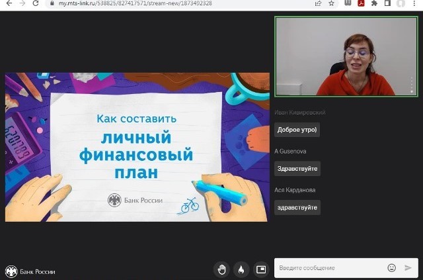
Task: Click the finance plan presentation slide
Action: coord(137,147)
